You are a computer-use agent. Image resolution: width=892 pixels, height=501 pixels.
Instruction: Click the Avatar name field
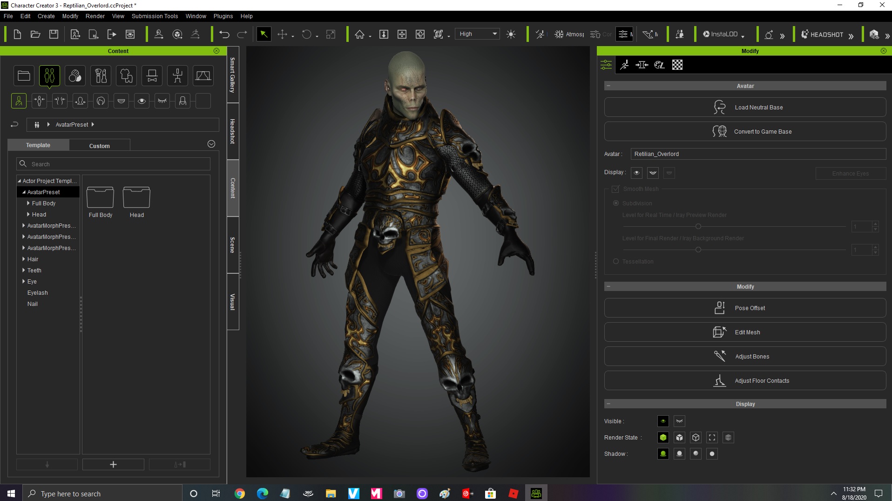click(x=758, y=154)
